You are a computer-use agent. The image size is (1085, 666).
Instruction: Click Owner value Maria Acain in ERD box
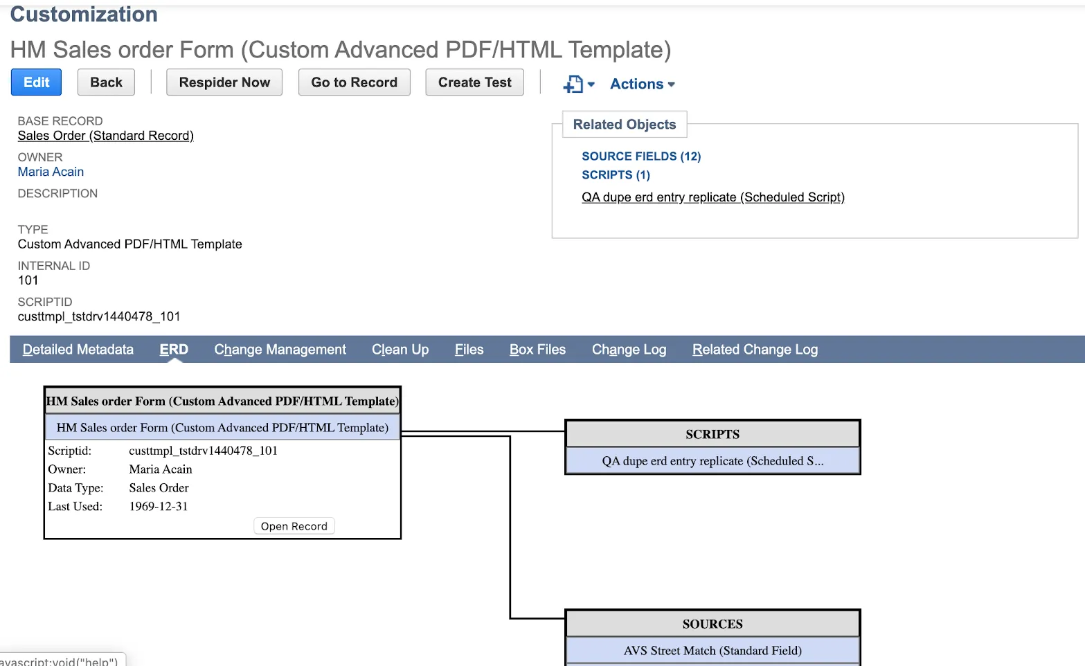point(161,469)
